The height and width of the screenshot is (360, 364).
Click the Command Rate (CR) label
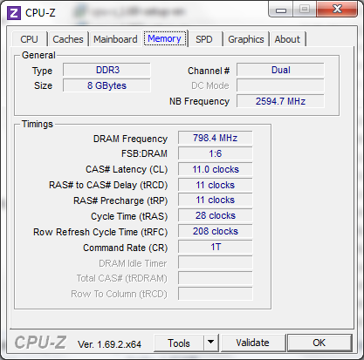[x=126, y=248]
